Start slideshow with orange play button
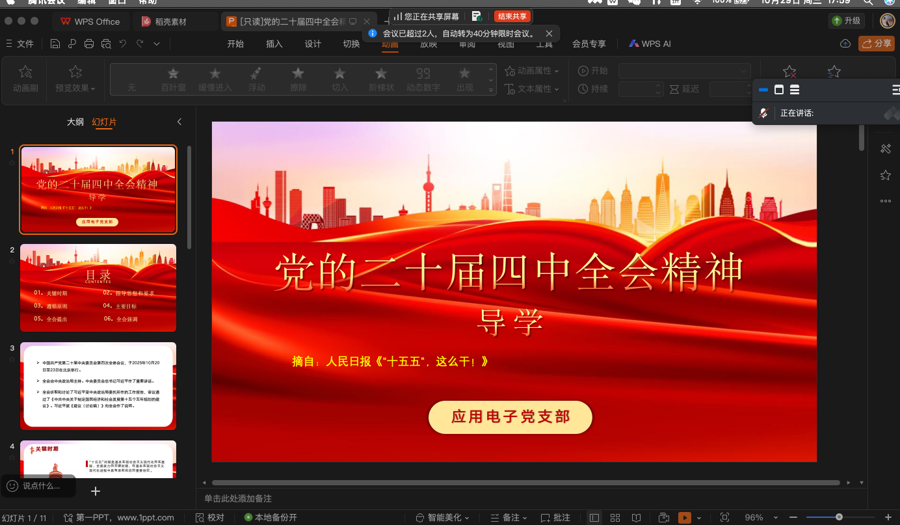Image resolution: width=900 pixels, height=525 pixels. click(x=684, y=518)
